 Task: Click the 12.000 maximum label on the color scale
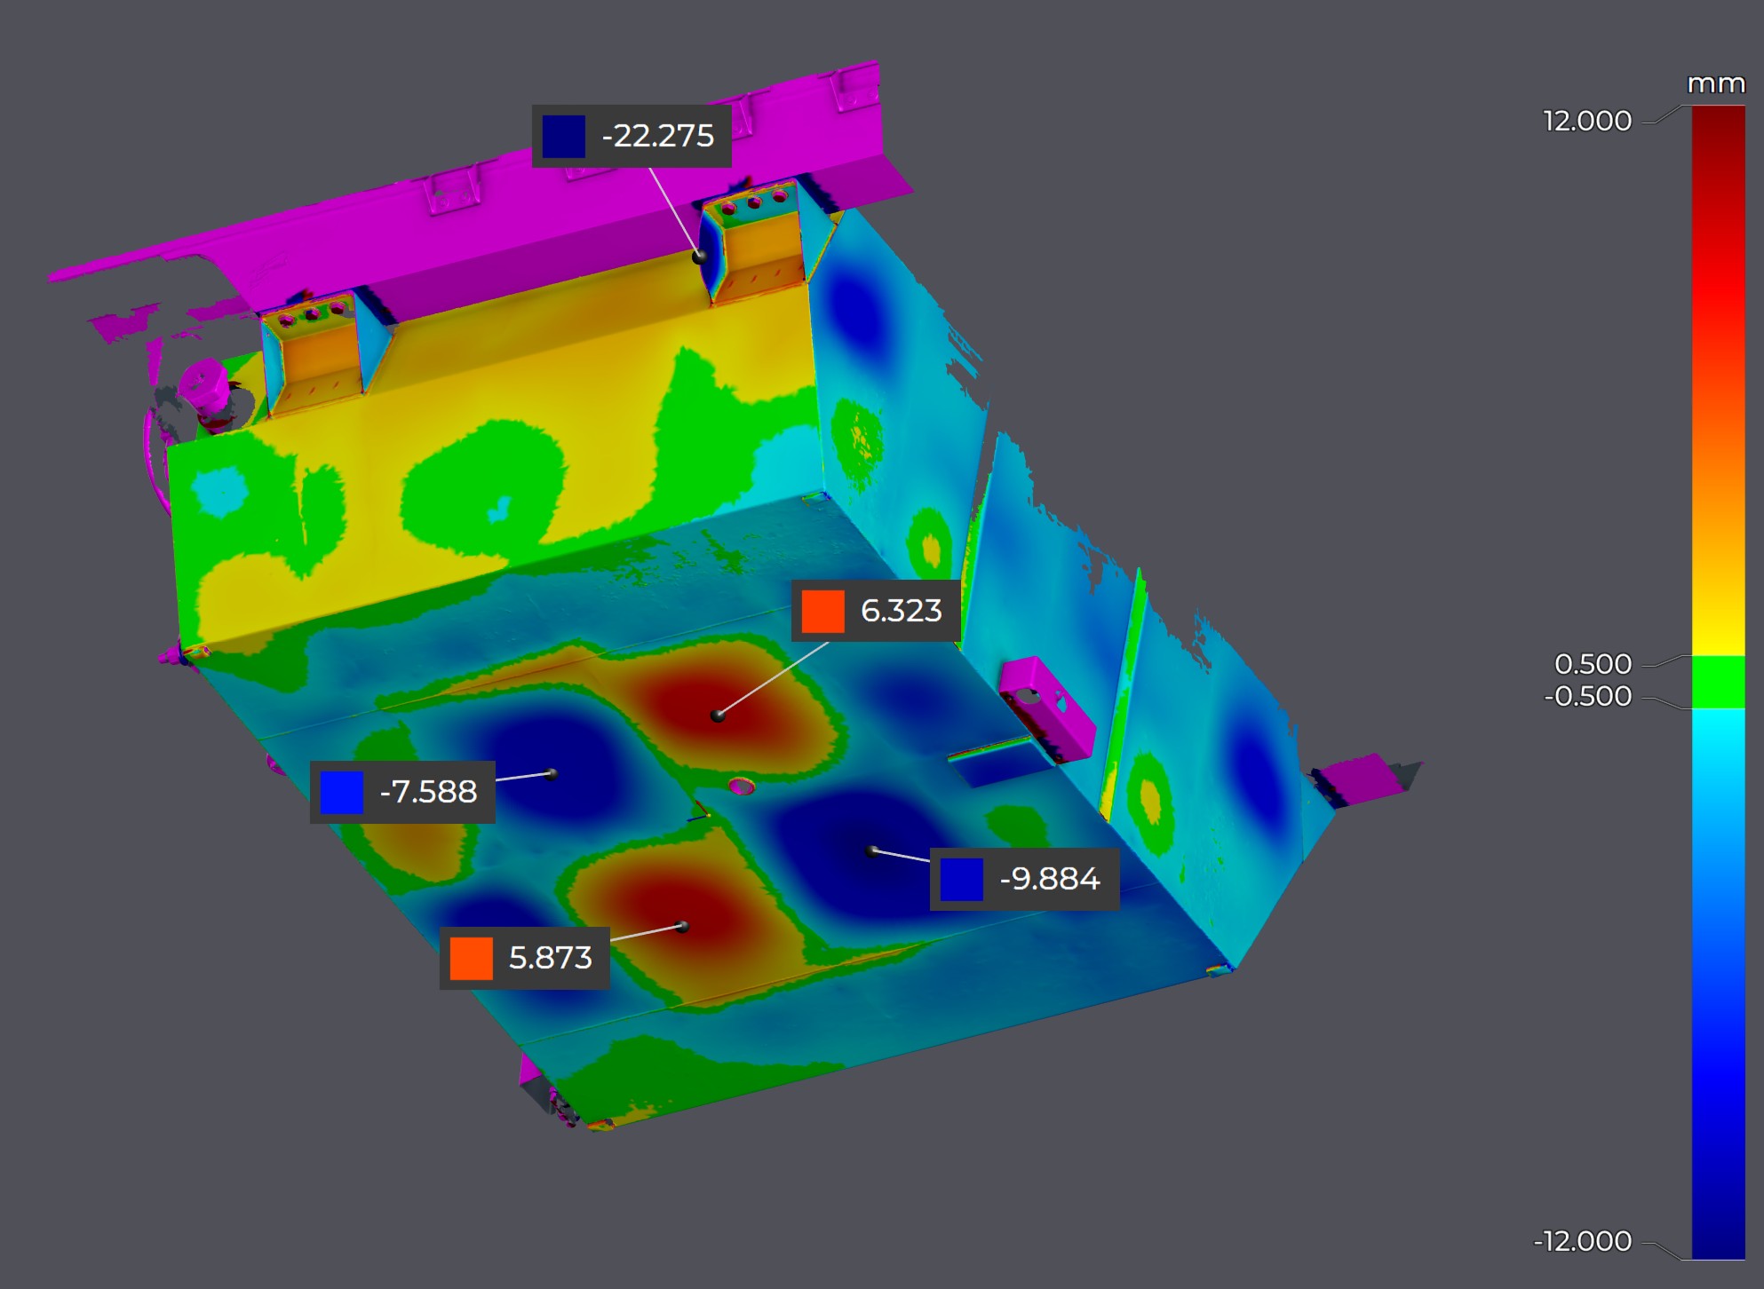point(1587,121)
